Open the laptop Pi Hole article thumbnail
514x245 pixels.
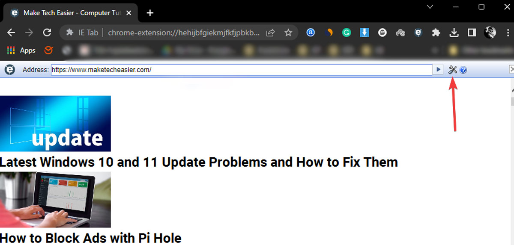[x=55, y=200]
